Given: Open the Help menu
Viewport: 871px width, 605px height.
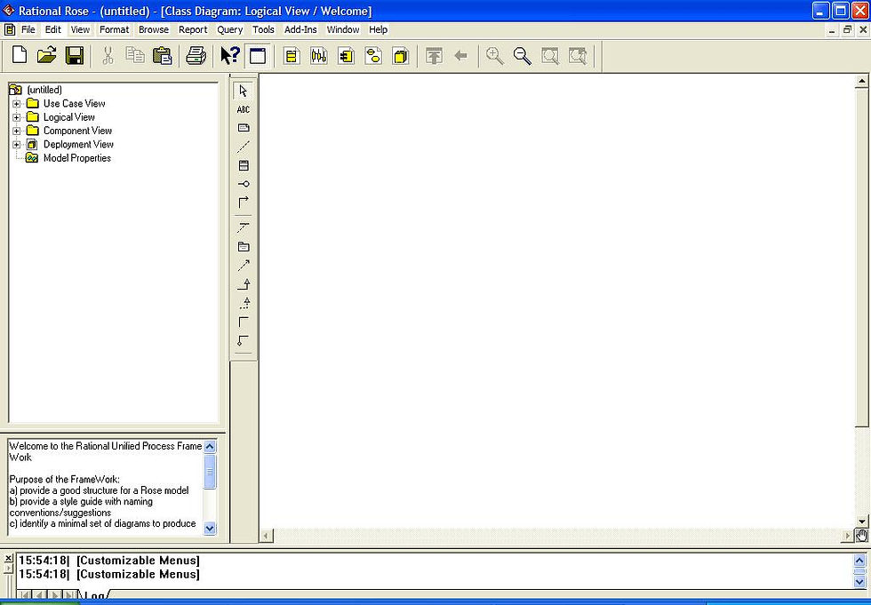Looking at the screenshot, I should (379, 30).
